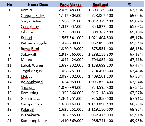The height and width of the screenshot is (126, 145).
Task: Click Kohod percentage 65,17%
Action: tap(136, 38)
